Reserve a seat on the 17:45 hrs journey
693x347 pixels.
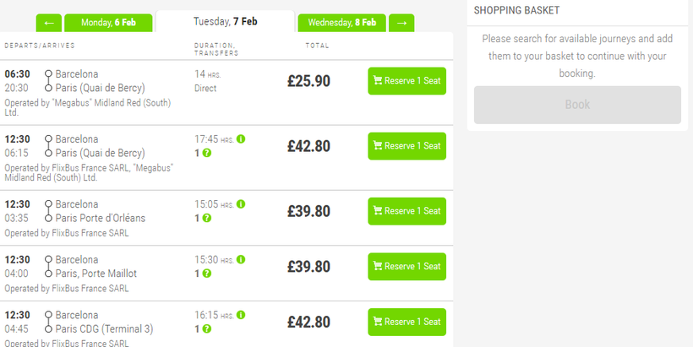[407, 146]
